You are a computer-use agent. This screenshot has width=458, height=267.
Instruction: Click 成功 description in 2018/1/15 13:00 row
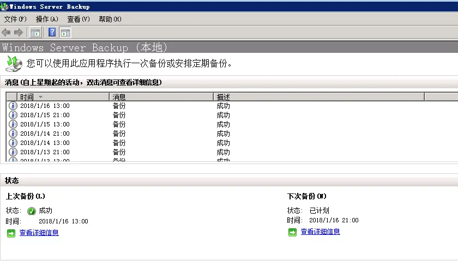(x=223, y=125)
